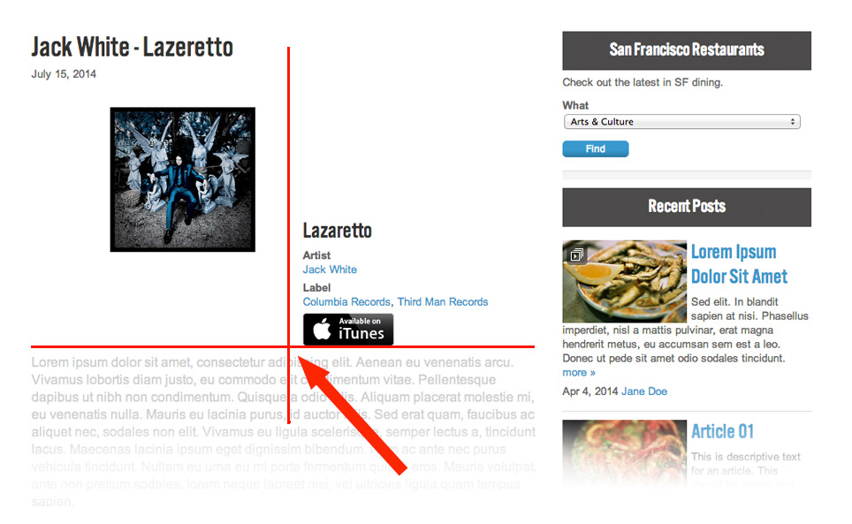The width and height of the screenshot is (852, 524).
Task: Click the Apple logo on the iTunes badge
Action: (x=323, y=329)
